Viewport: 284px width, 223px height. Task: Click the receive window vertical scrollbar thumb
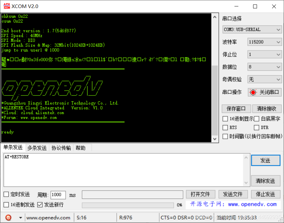(x=215, y=101)
